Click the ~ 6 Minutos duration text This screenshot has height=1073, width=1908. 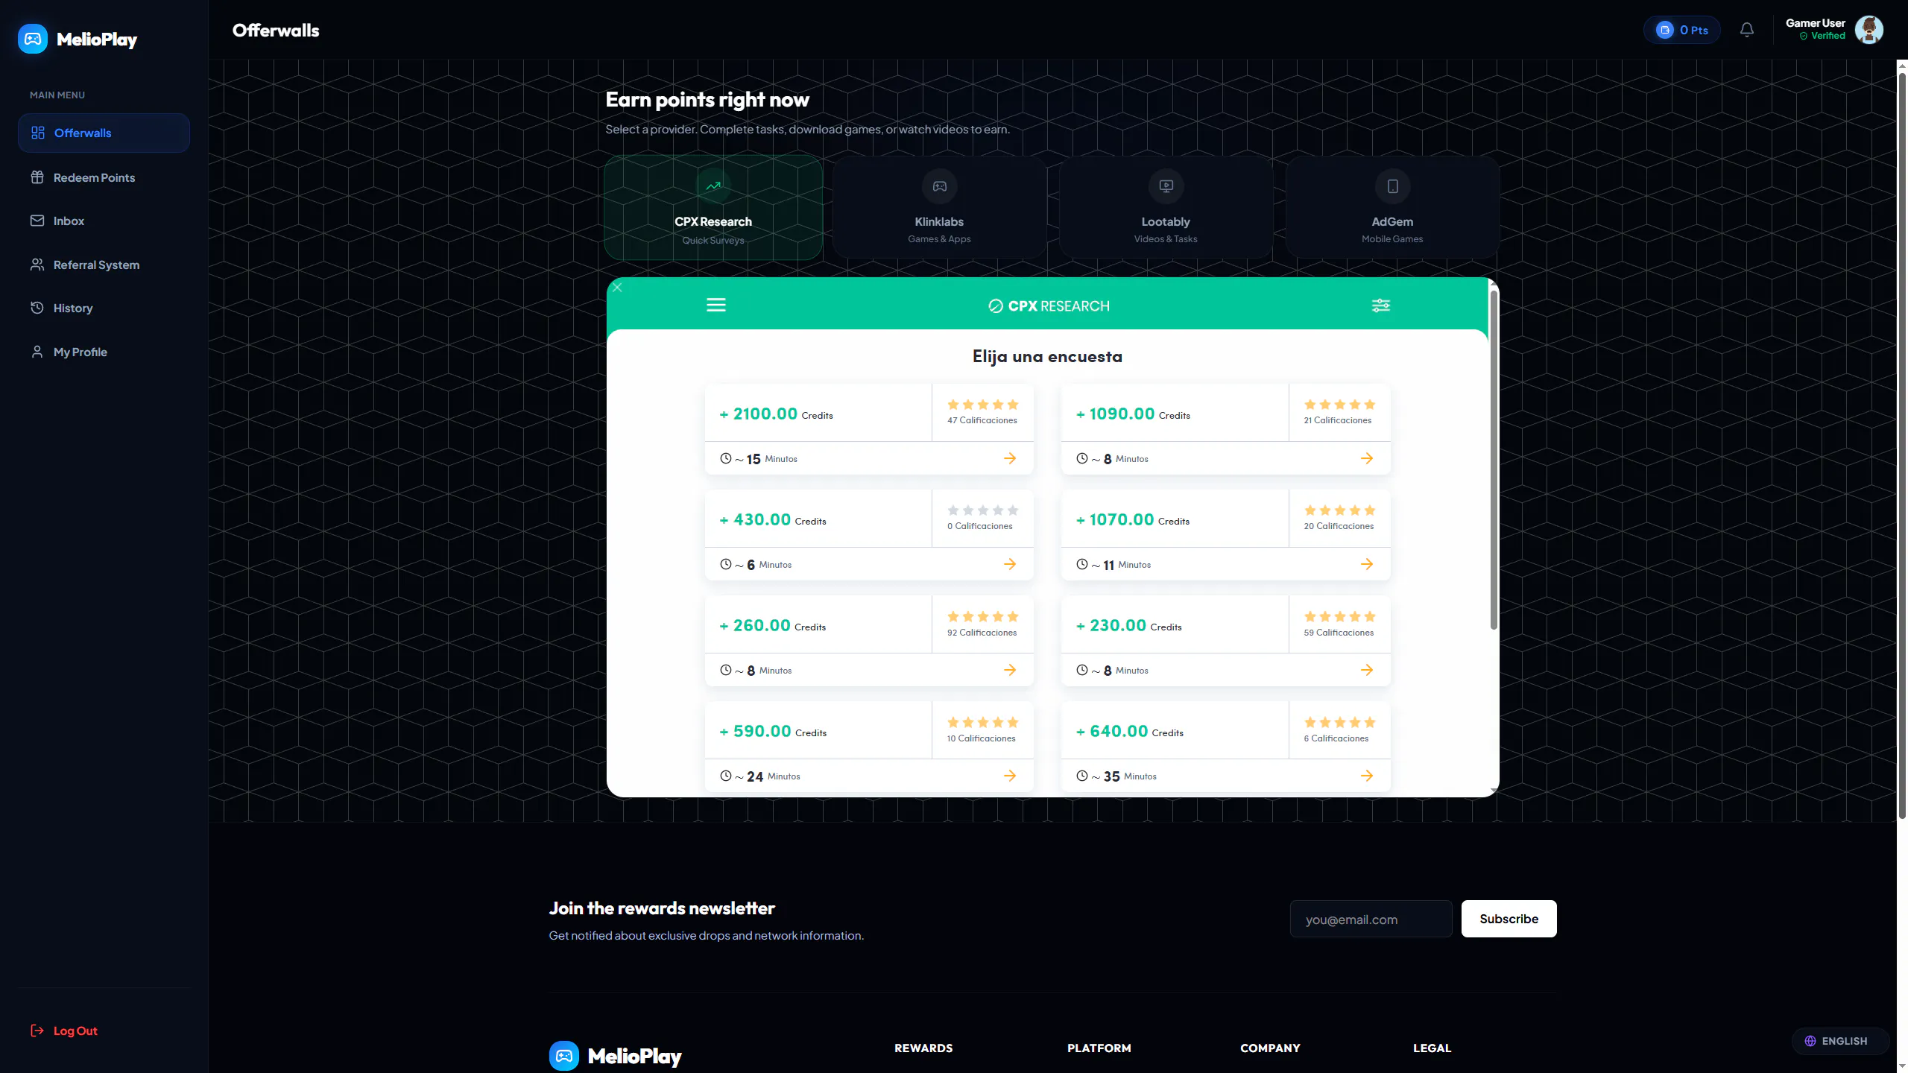[763, 565]
